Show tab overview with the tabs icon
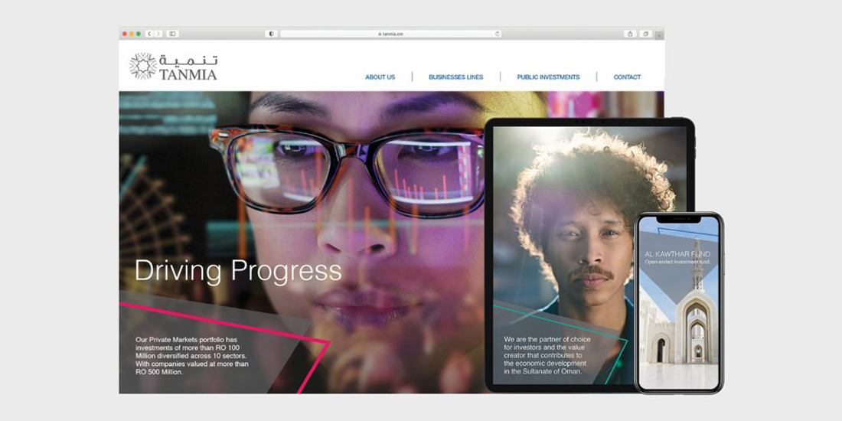This screenshot has height=421, width=842. tap(646, 34)
